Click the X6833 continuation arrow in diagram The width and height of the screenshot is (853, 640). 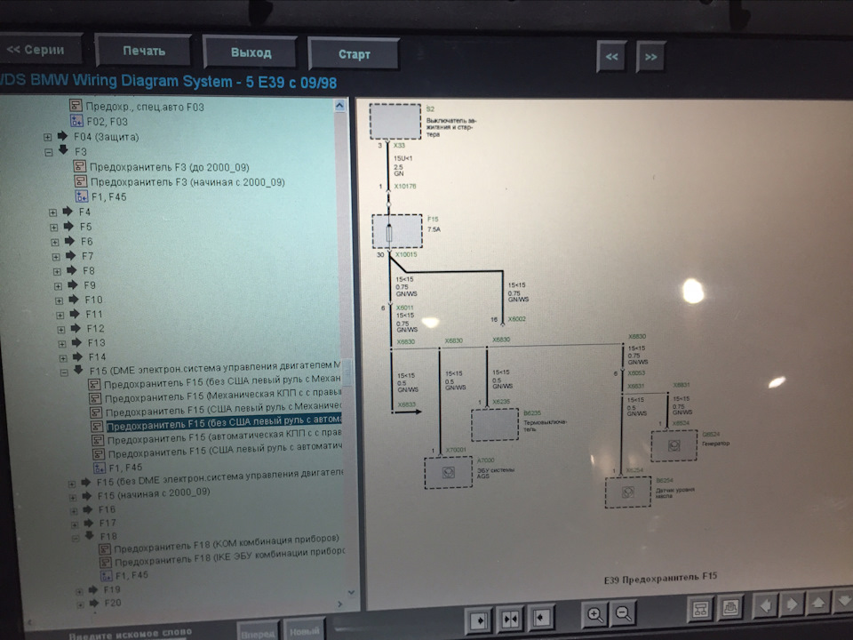coord(407,412)
